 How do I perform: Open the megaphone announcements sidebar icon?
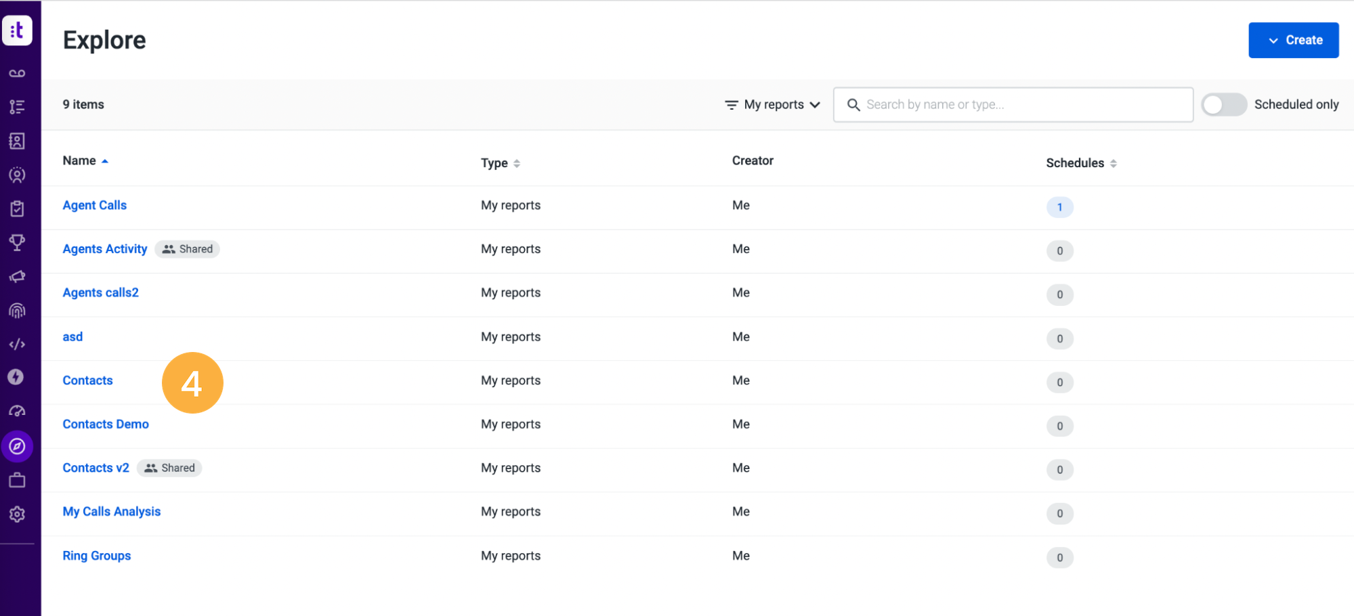(x=17, y=276)
